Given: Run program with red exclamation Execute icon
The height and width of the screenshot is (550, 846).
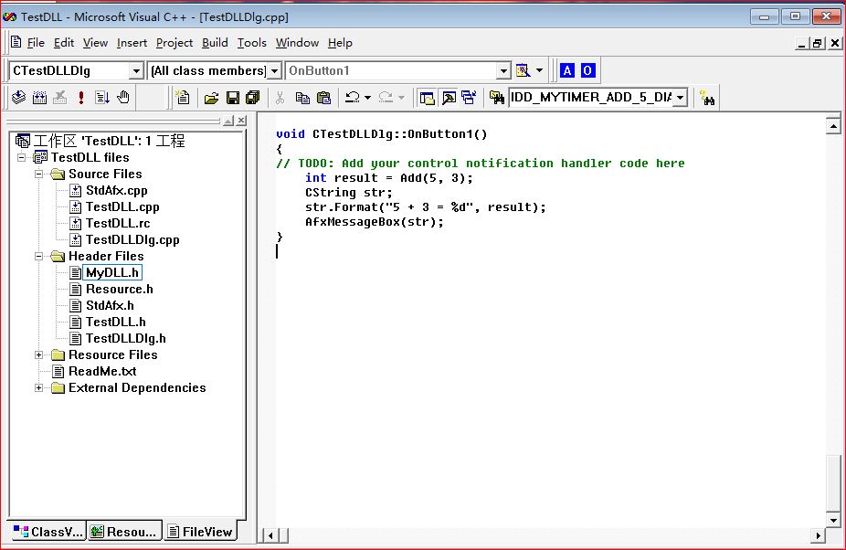Looking at the screenshot, I should point(81,97).
